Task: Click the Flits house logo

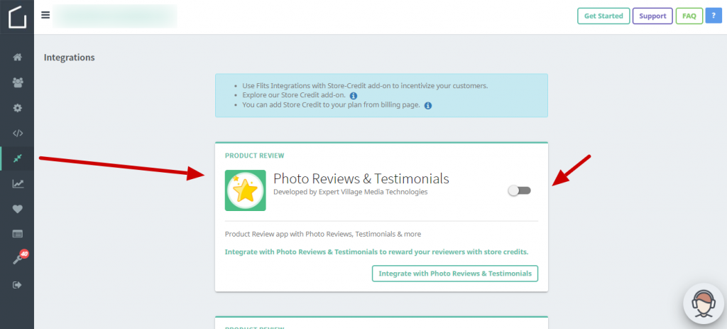Action: [x=17, y=17]
